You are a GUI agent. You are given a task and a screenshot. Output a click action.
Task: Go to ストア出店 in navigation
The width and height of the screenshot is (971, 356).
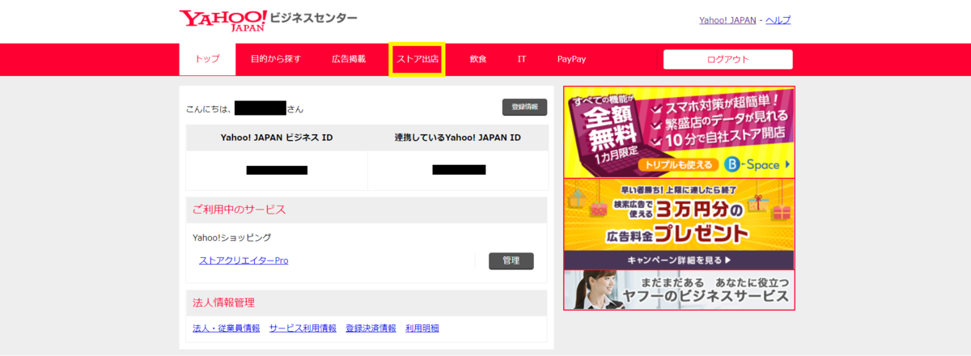click(417, 59)
